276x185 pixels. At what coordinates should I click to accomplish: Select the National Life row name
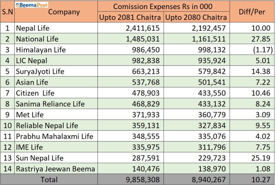(37, 39)
